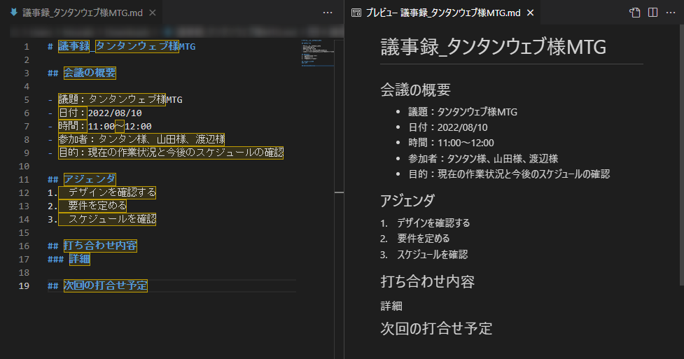Open the preview pane's more actions ellipsis menu
Image resolution: width=684 pixels, height=359 pixels.
(x=671, y=13)
